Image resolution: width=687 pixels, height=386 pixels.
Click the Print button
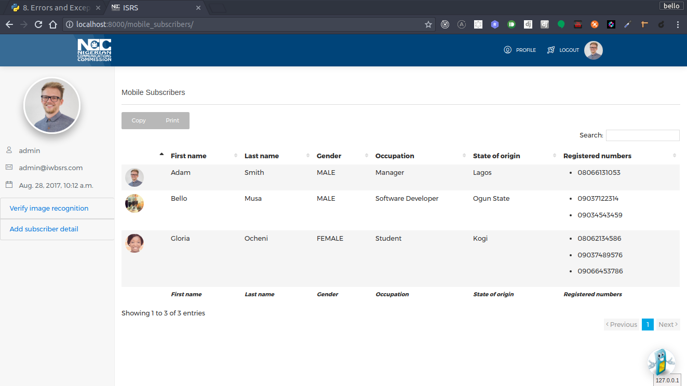click(x=172, y=120)
